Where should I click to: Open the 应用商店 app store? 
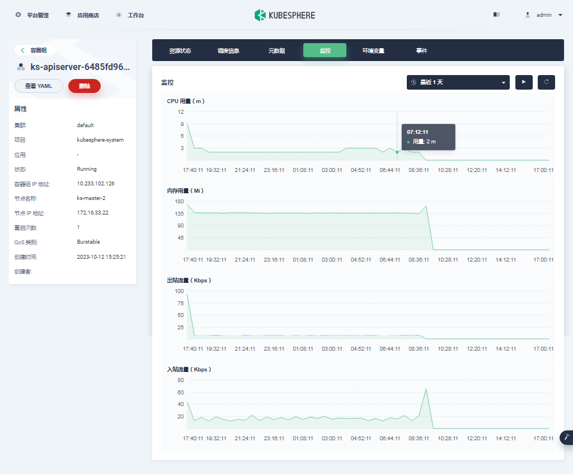(82, 15)
